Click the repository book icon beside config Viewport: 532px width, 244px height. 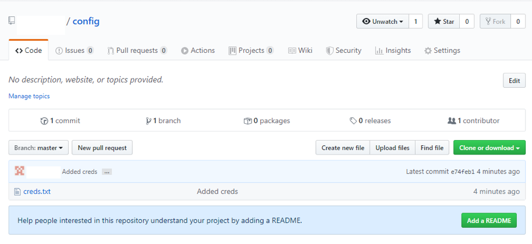click(12, 21)
